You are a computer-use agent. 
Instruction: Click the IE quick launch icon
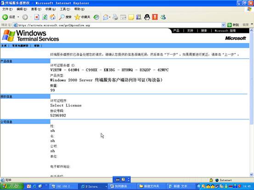[34, 186]
